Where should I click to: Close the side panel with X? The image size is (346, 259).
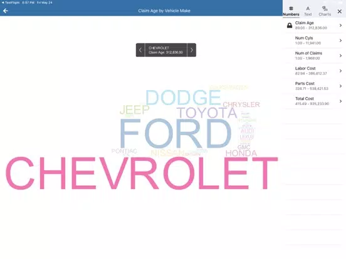click(340, 11)
